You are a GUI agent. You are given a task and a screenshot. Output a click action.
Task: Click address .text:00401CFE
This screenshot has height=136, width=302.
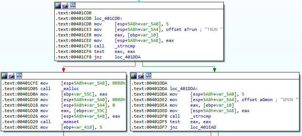tap(20, 83)
